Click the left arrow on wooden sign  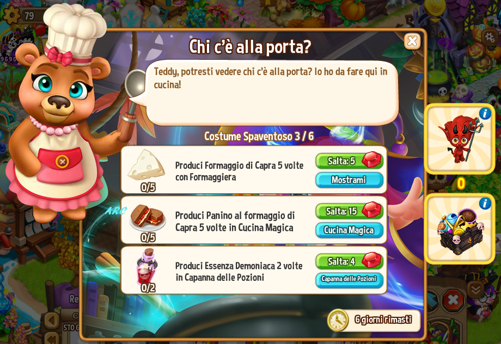[52, 320]
